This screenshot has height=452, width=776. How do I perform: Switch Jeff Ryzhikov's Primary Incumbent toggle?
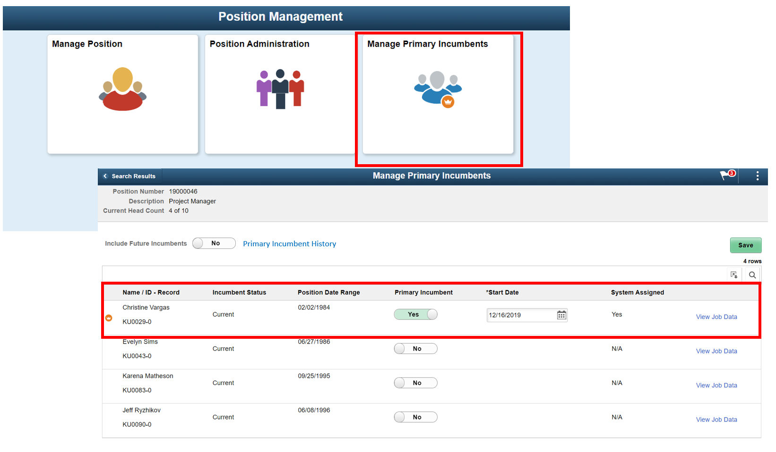415,417
